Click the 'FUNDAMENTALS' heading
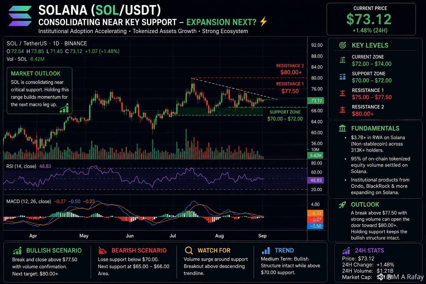 [375, 128]
